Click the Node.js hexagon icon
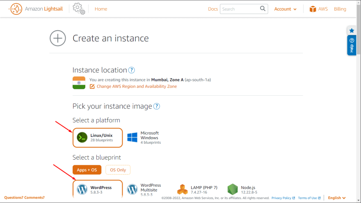This screenshot has width=361, height=203. (x=233, y=189)
